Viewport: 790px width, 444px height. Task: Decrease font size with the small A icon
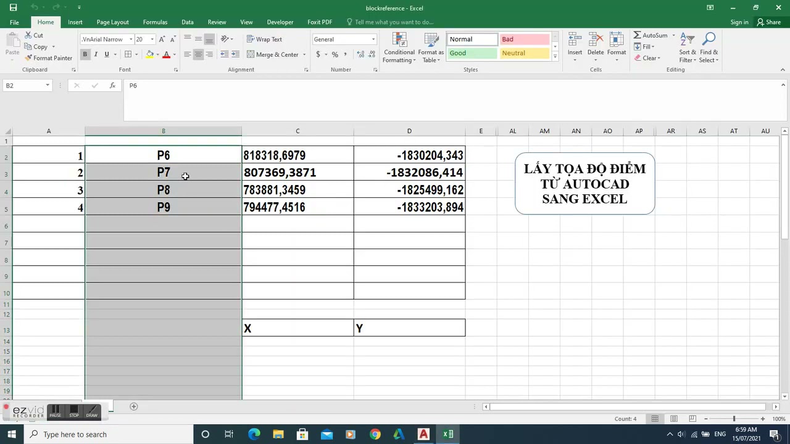click(x=171, y=39)
